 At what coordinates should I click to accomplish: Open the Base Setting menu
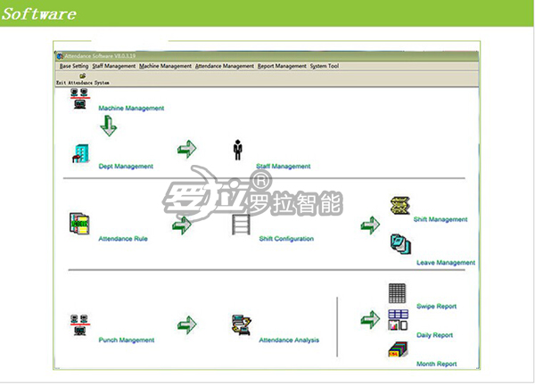click(74, 66)
